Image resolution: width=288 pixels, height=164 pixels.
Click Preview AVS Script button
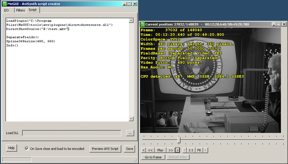(x=105, y=149)
